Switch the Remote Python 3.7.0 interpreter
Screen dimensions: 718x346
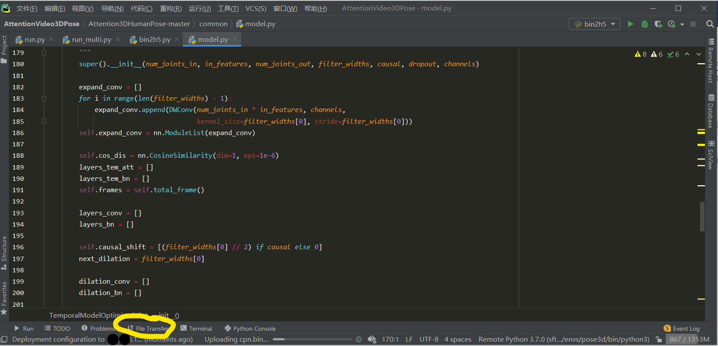tap(564, 339)
